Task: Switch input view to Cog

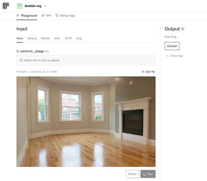Action: click(x=79, y=38)
